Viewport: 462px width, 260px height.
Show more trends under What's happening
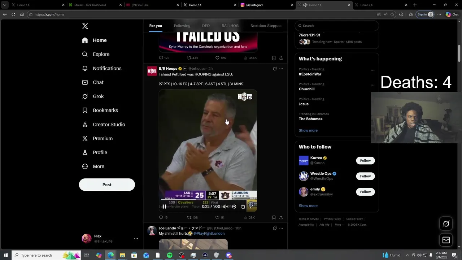coord(308,130)
